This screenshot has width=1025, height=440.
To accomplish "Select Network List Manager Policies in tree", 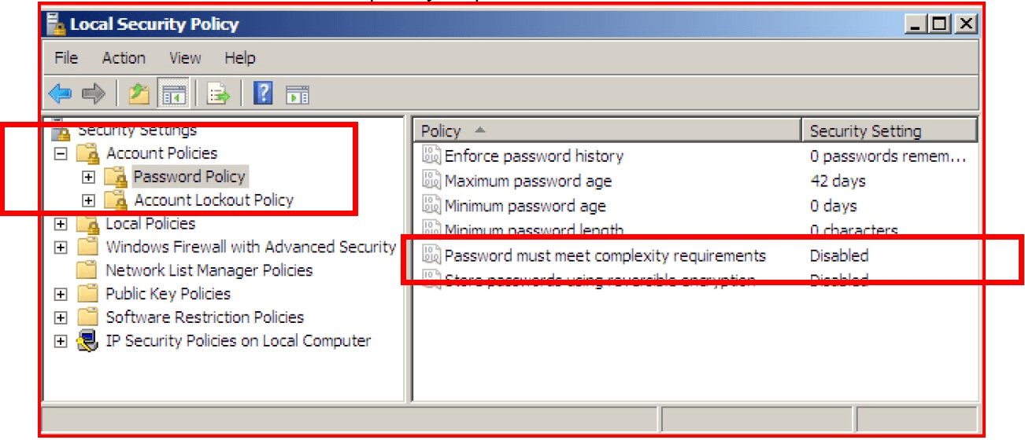I will pos(209,270).
